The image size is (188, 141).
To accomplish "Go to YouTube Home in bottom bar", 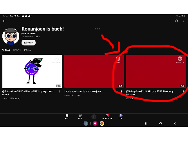I will [67, 116].
